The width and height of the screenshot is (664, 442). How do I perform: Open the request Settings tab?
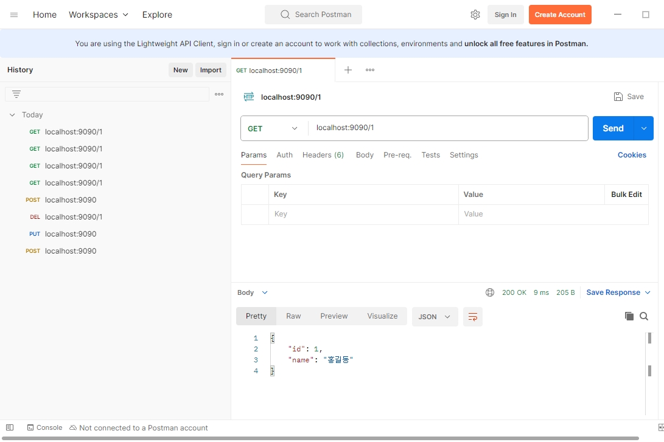pyautogui.click(x=464, y=155)
